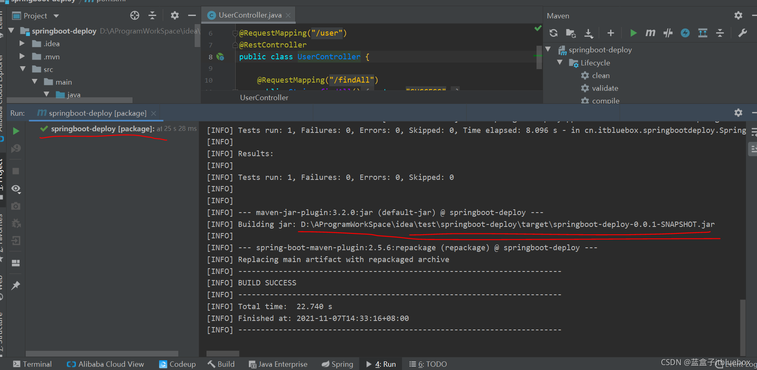Click gutter Spring bean icon on line 8
This screenshot has height=370, width=757.
point(220,57)
